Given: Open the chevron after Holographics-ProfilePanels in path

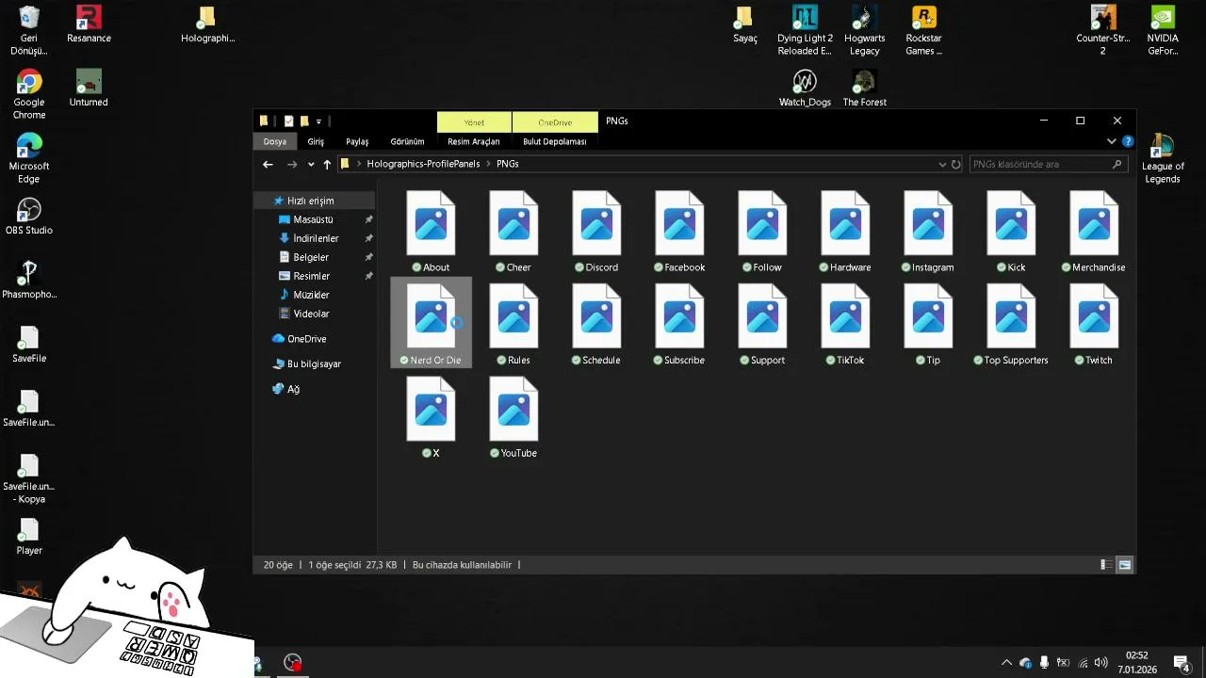Looking at the screenshot, I should coord(488,164).
